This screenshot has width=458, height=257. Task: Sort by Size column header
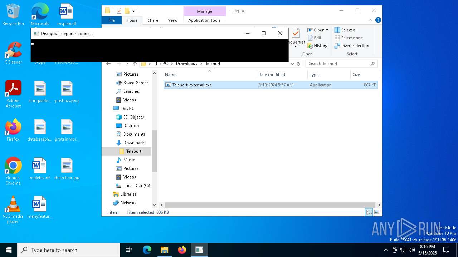tap(364, 75)
